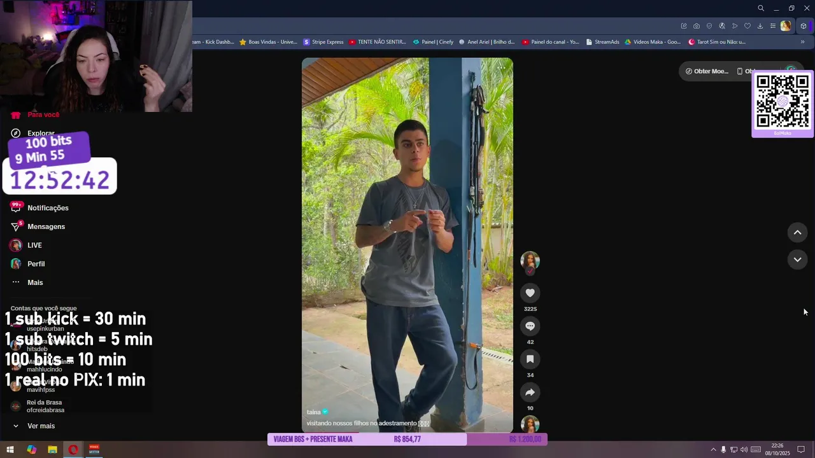
Task: Click the Obter Moedas button
Action: coord(707,71)
